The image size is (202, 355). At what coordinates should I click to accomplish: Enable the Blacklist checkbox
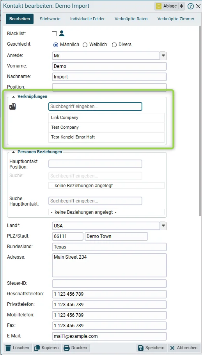[x=54, y=34]
